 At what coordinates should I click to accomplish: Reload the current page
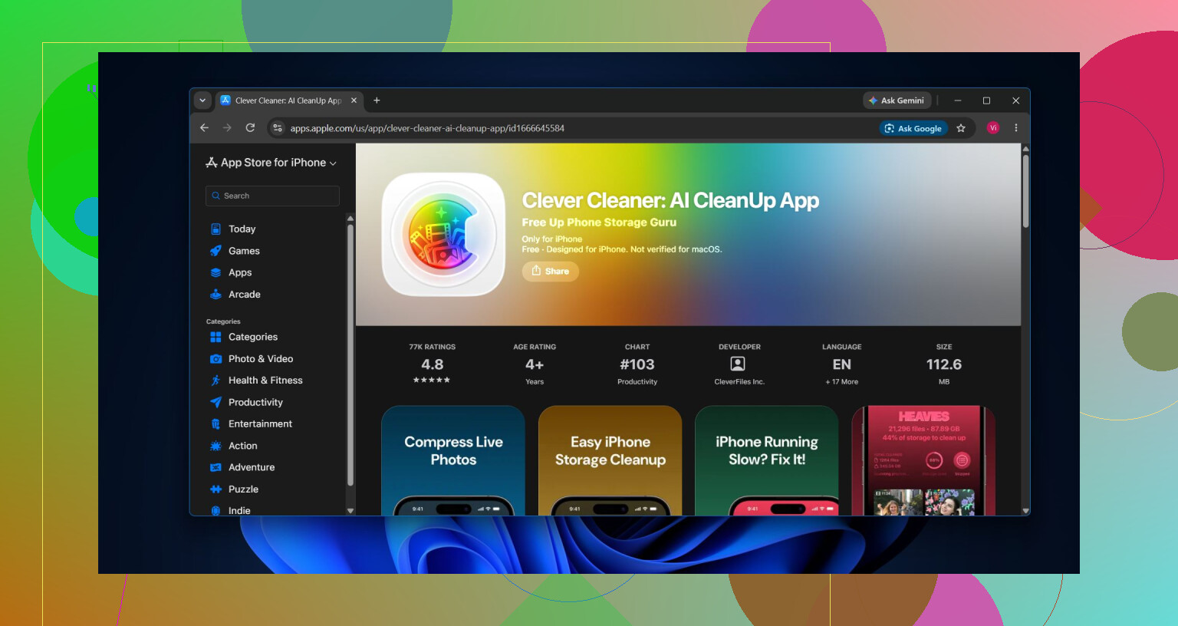point(250,128)
